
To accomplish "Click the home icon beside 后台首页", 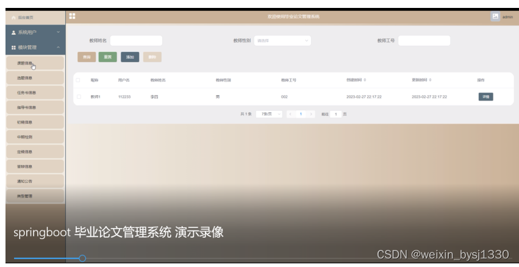I will 13,18.
